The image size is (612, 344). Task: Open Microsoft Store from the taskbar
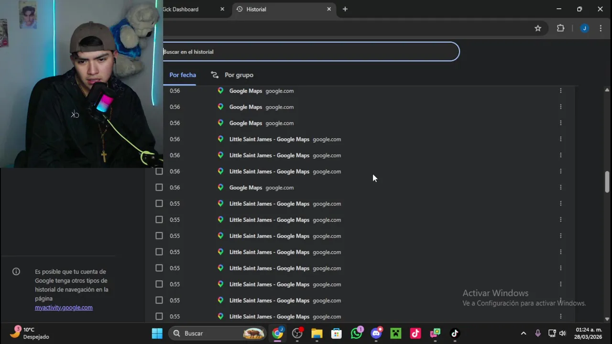337,333
